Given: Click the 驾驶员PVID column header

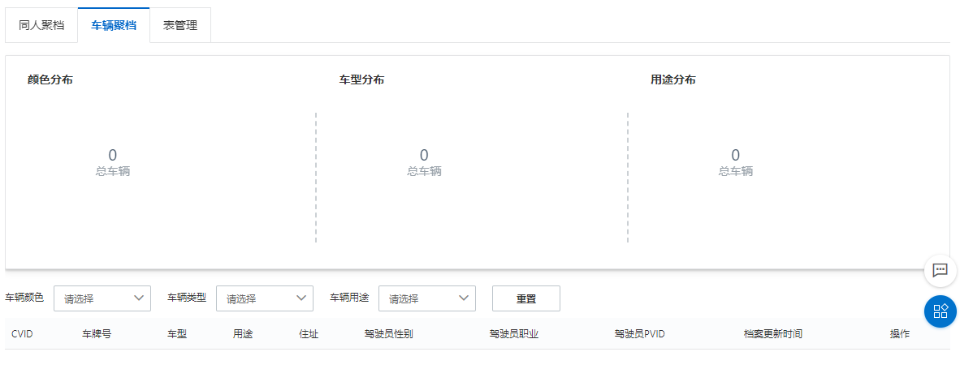Looking at the screenshot, I should [x=640, y=334].
